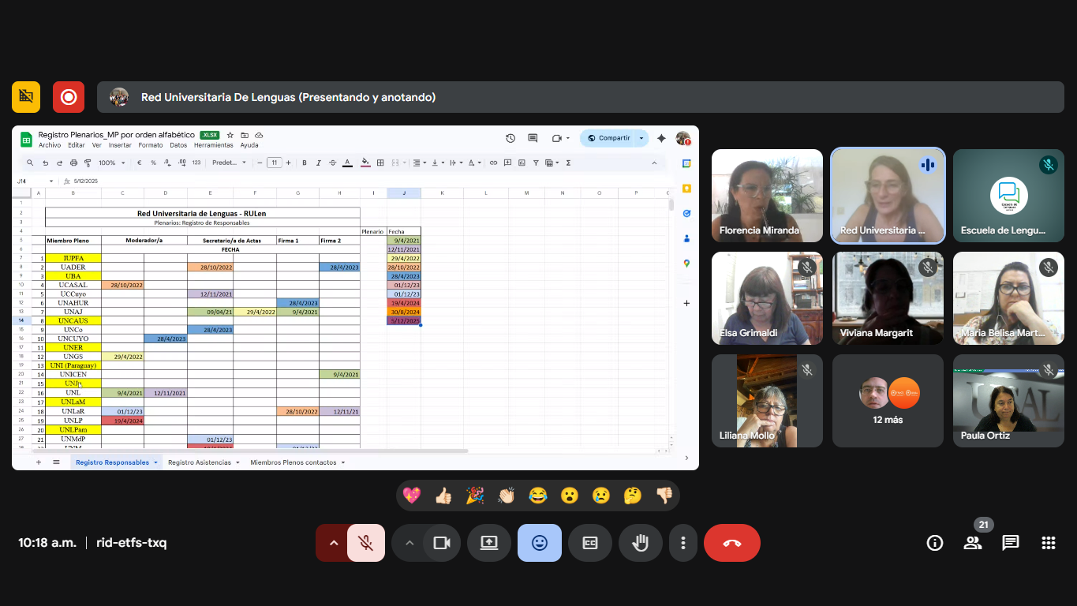Send the laughing face reaction
This screenshot has height=606, width=1077.
click(x=538, y=496)
